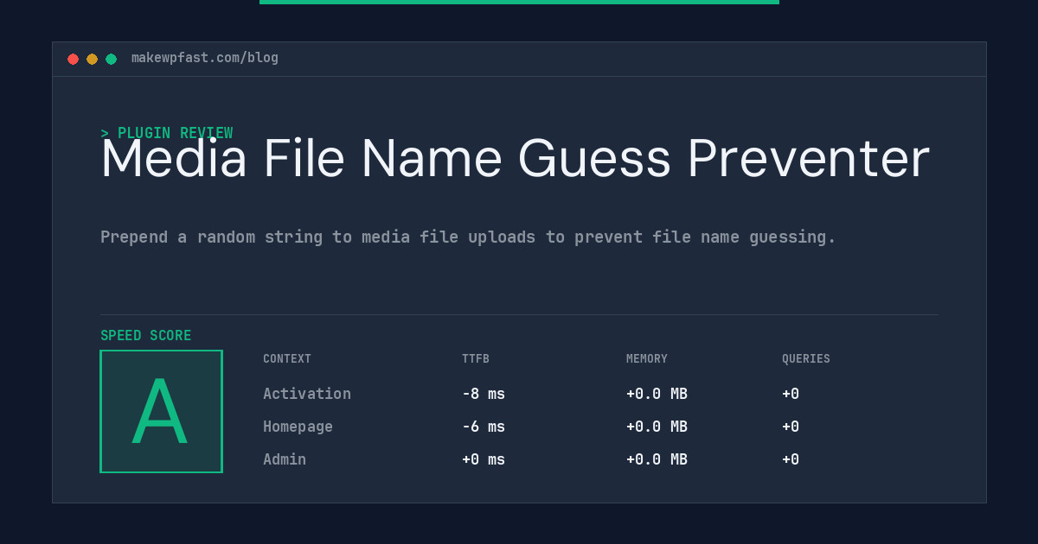Click the Activation queries '+0' value
The width and height of the screenshot is (1038, 544).
coord(791,394)
